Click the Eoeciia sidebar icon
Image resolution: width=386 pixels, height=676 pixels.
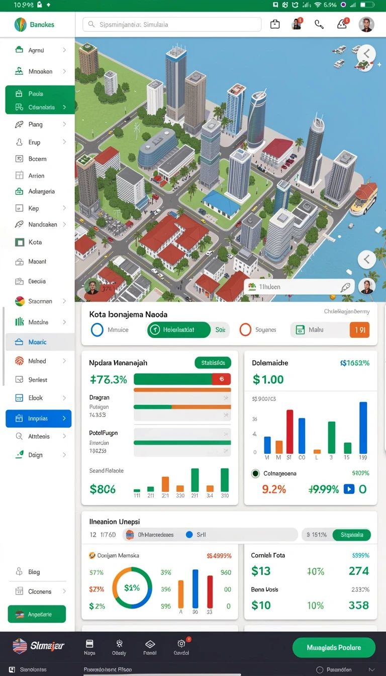pos(19,282)
